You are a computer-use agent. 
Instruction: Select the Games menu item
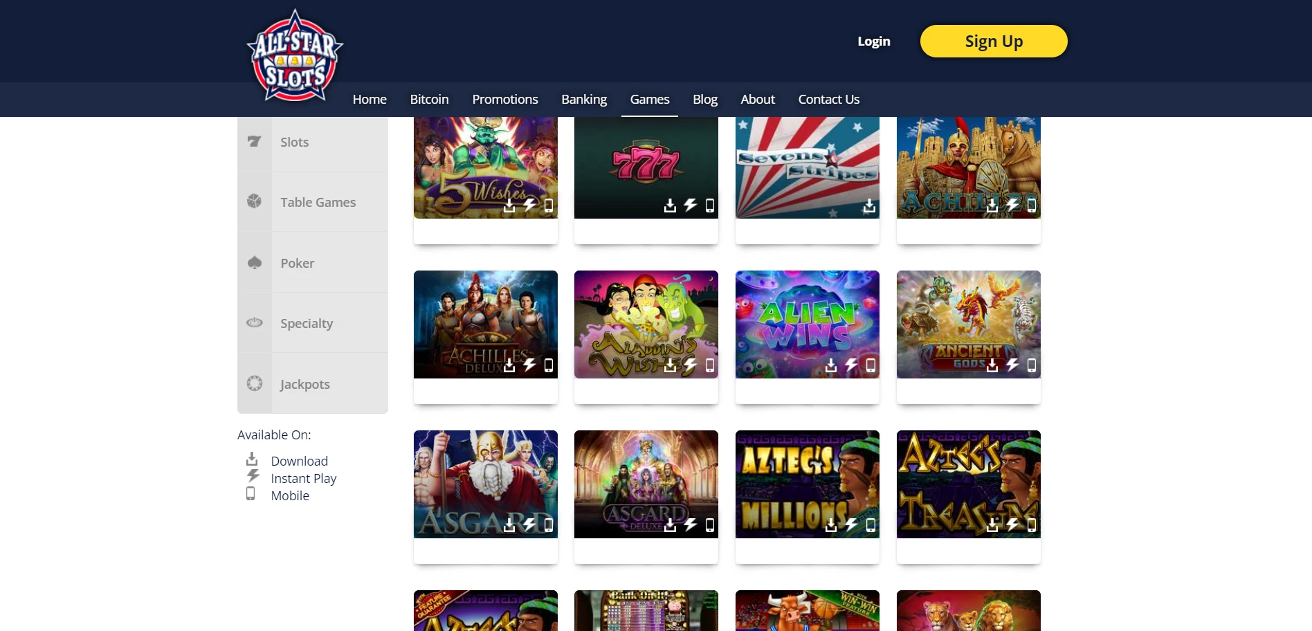[650, 100]
